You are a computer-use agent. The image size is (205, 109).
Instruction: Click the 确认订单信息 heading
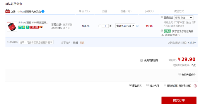coord(14,4)
